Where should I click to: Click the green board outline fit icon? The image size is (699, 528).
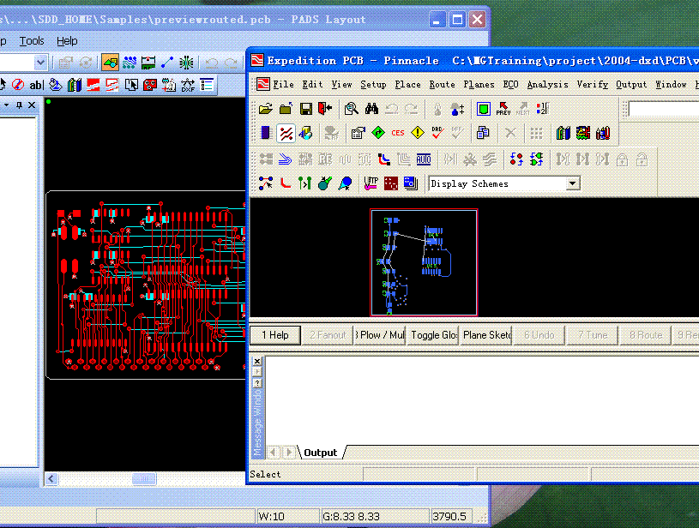coord(483,109)
